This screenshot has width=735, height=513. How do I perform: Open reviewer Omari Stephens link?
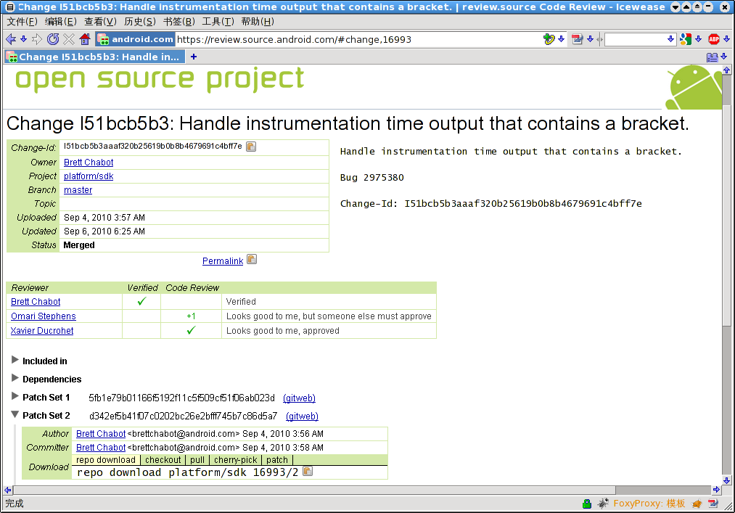tap(43, 316)
